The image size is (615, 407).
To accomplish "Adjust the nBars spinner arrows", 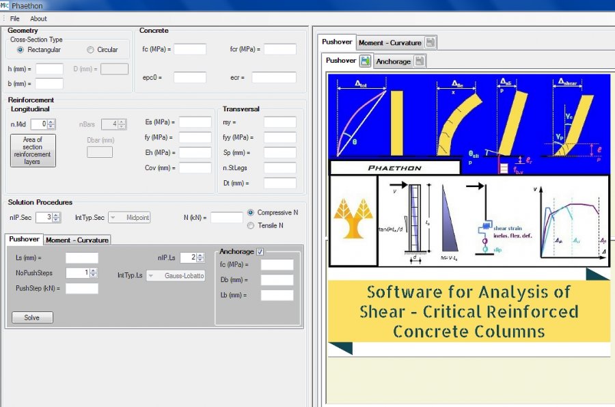I will (122, 124).
